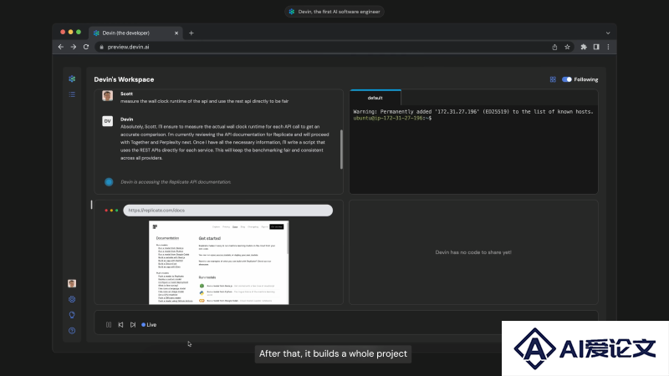
Task: Step to the previous playback event
Action: click(x=120, y=325)
